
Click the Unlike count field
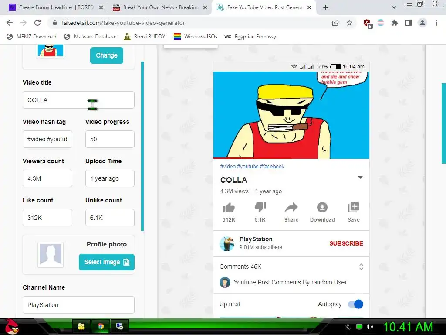click(110, 218)
